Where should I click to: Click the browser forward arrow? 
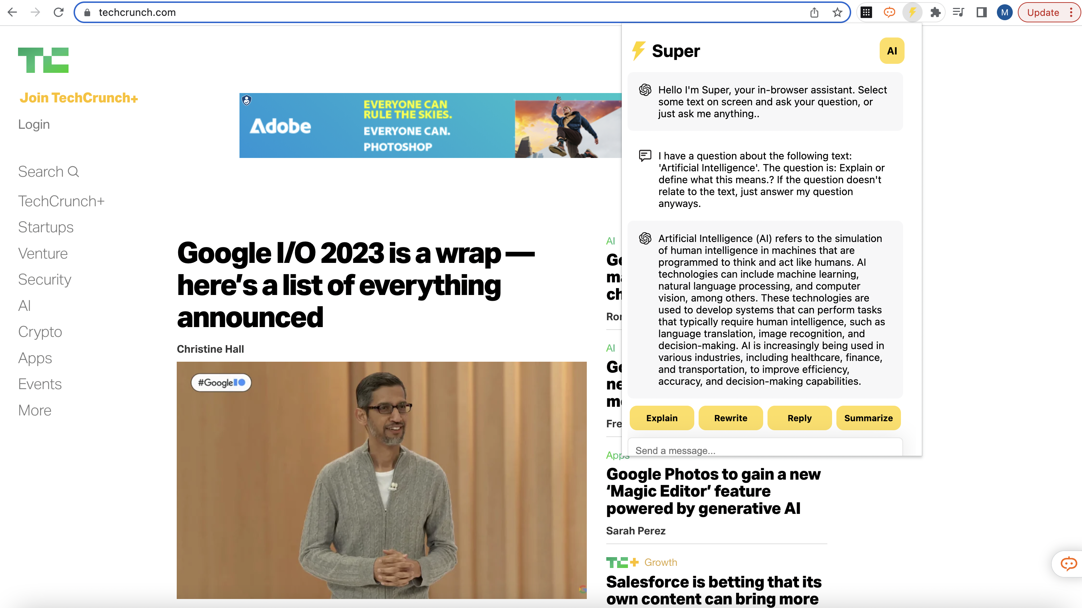(x=36, y=12)
